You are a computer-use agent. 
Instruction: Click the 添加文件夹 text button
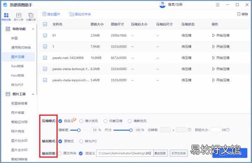83,14
